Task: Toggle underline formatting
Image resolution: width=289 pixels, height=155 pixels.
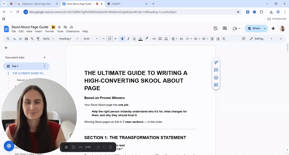Action: pyautogui.click(x=134, y=39)
